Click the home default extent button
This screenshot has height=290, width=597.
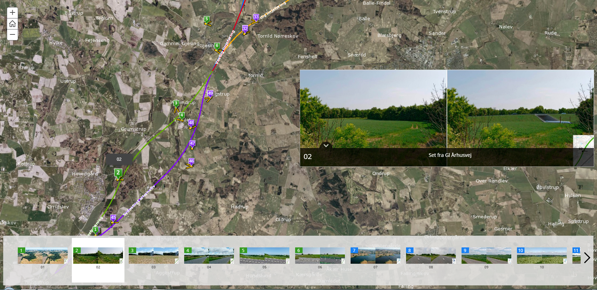tap(12, 24)
